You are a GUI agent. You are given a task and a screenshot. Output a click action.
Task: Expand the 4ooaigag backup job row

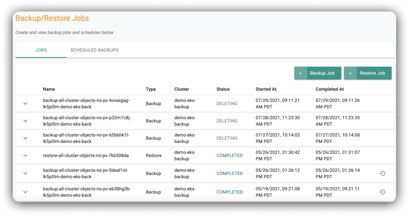click(x=25, y=104)
